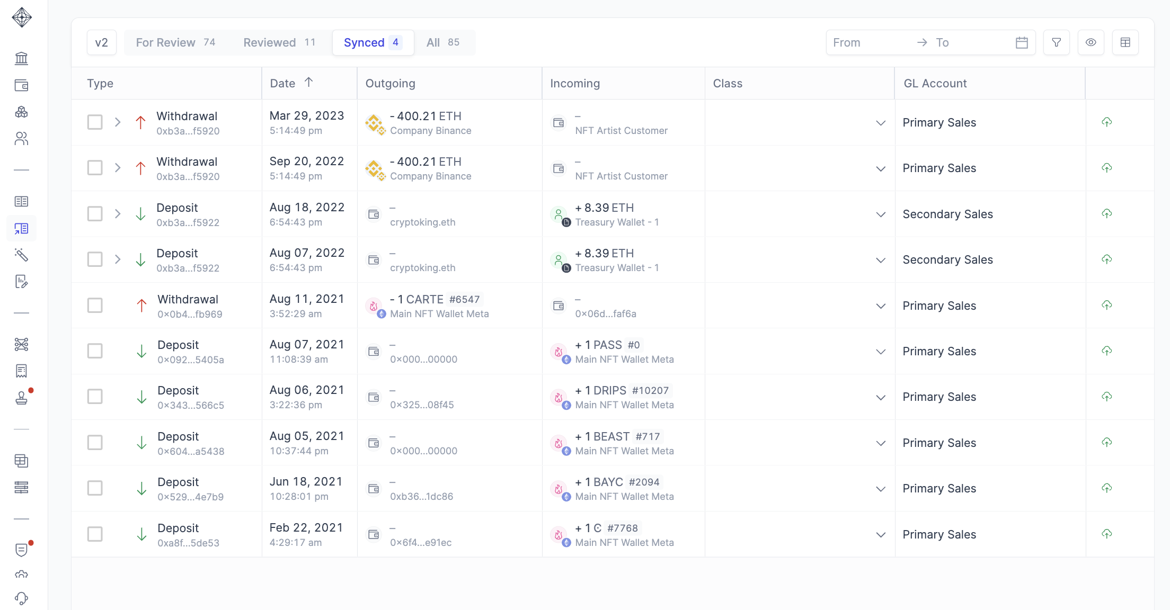Open Class dropdown for BAYC #2094 deposit

[x=880, y=489]
